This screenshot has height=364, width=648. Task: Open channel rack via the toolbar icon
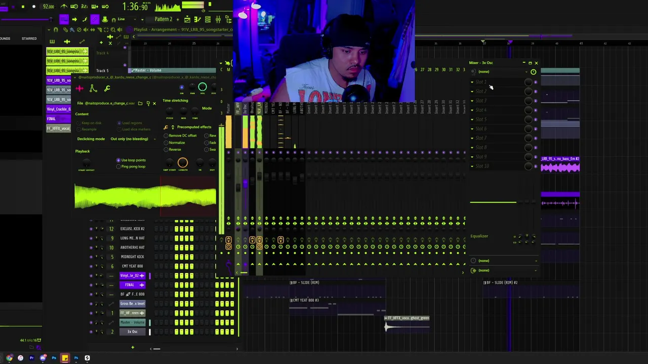(208, 19)
